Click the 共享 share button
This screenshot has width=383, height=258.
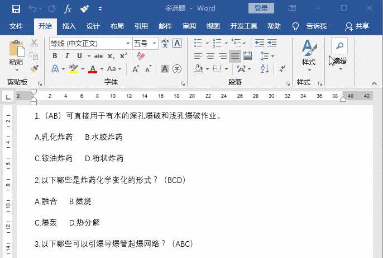(x=357, y=26)
